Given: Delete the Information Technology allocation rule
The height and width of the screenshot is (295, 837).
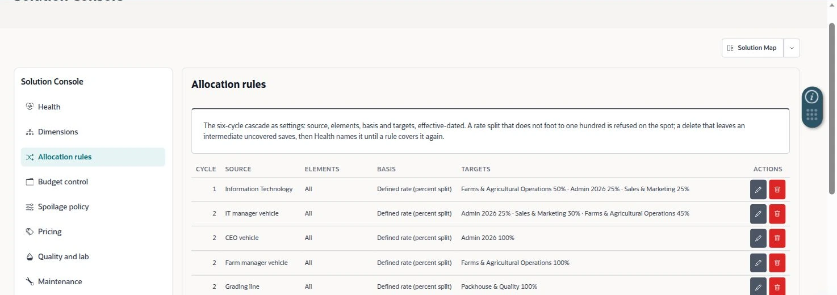Looking at the screenshot, I should [x=777, y=189].
